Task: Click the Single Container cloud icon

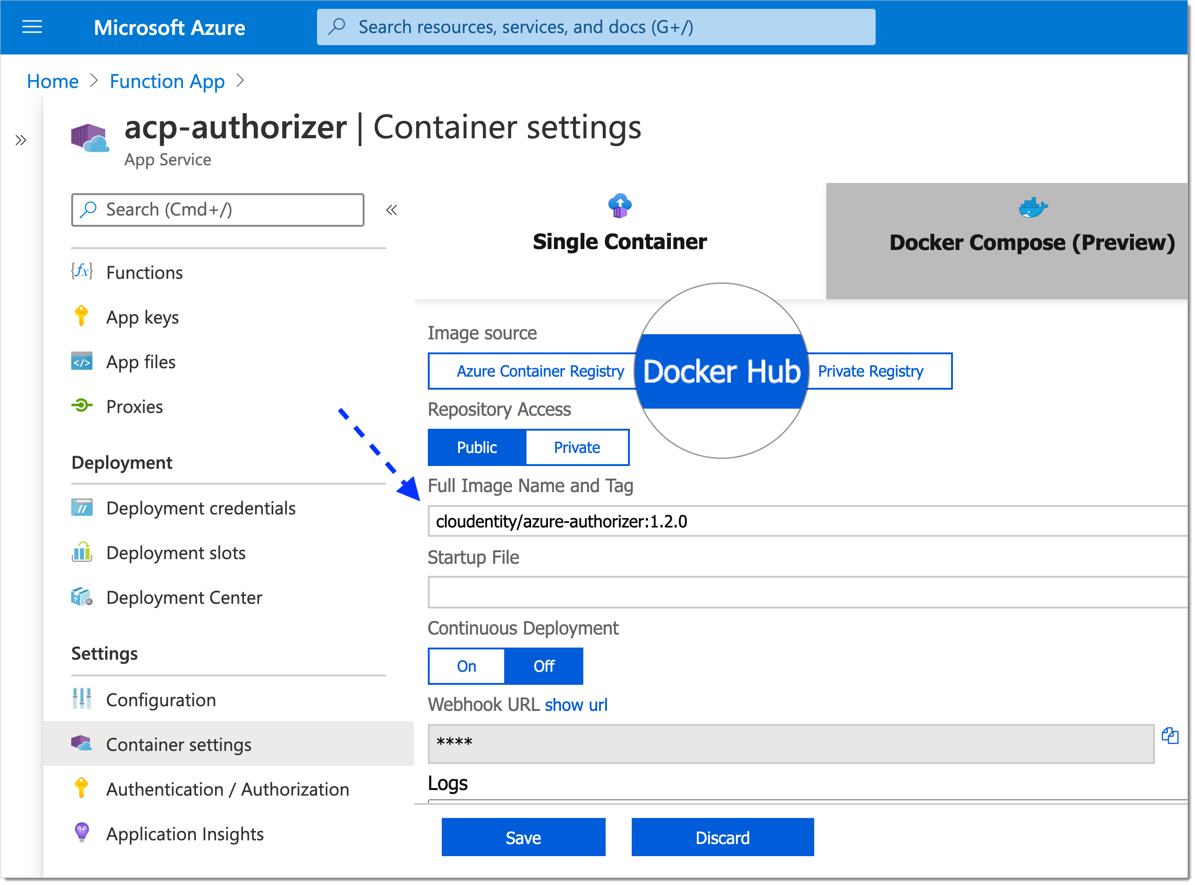Action: (x=620, y=206)
